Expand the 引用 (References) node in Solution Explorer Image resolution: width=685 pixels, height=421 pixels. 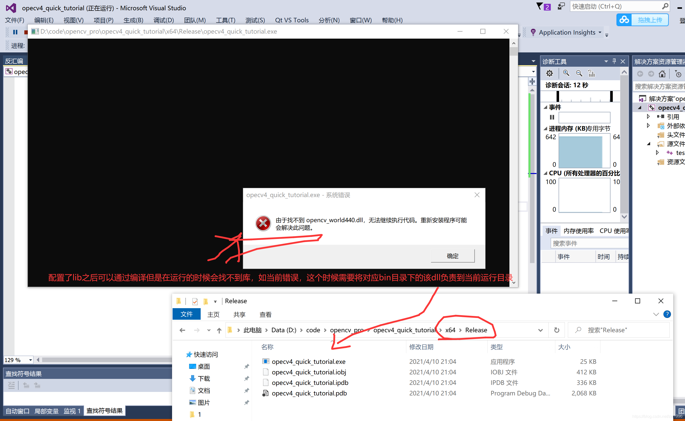pos(648,116)
